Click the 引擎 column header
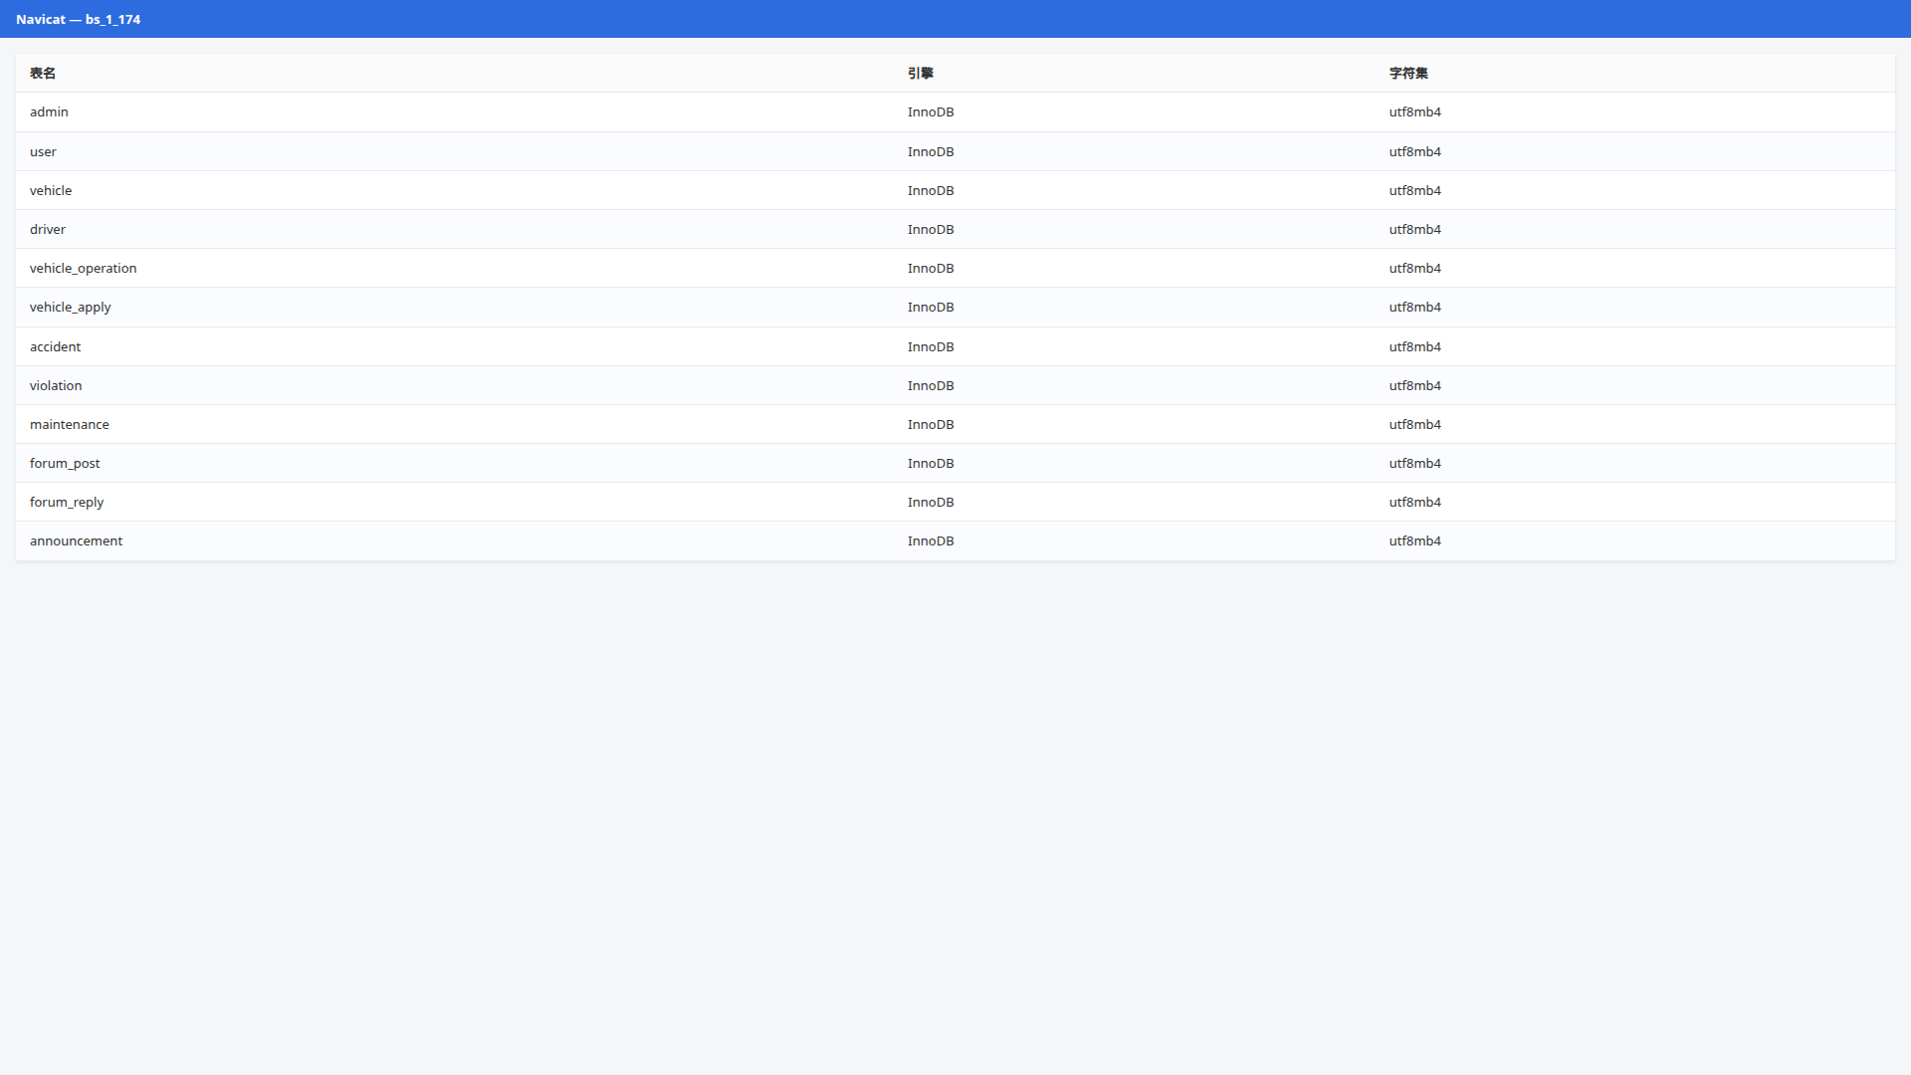Viewport: 1911px width, 1075px height. (921, 74)
